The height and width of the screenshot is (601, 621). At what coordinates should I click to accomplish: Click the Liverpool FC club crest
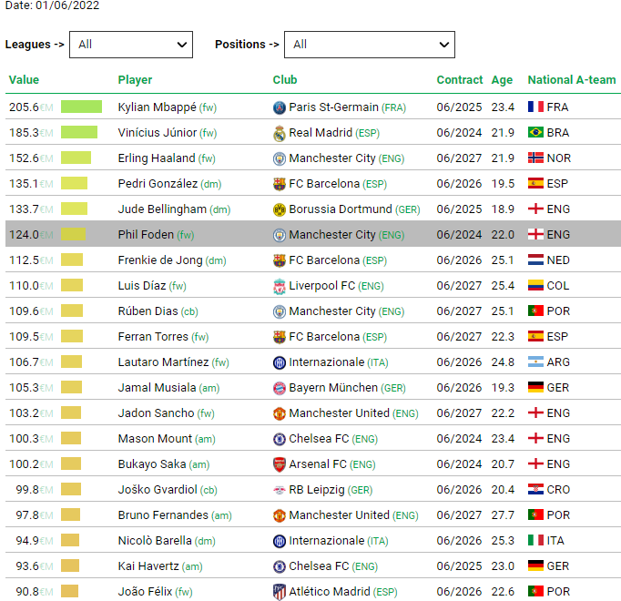click(280, 286)
